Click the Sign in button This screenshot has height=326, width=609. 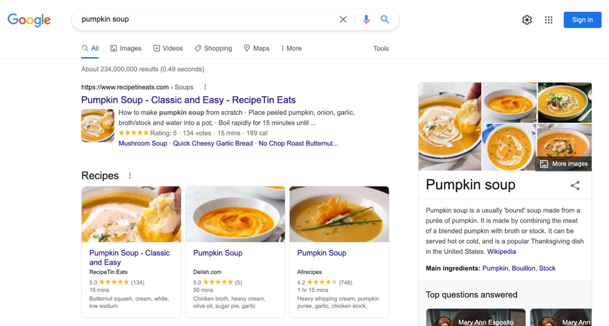[582, 20]
